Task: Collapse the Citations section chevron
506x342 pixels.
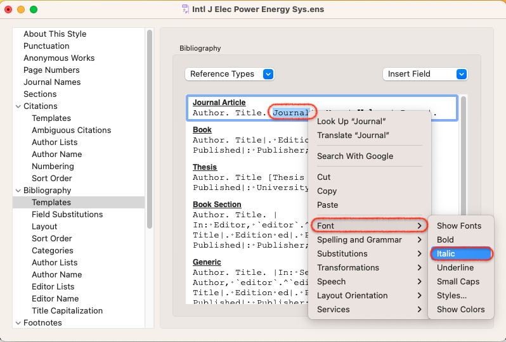Action: pos(18,106)
